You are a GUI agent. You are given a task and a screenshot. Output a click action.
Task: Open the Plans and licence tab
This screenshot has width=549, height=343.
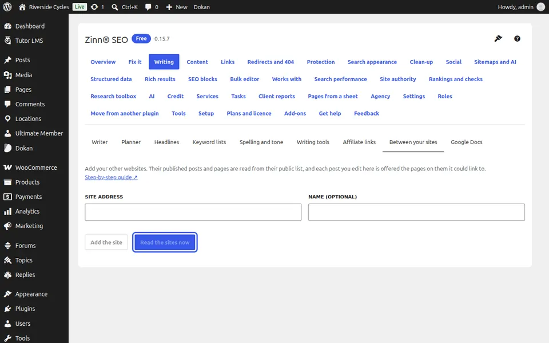pyautogui.click(x=249, y=113)
